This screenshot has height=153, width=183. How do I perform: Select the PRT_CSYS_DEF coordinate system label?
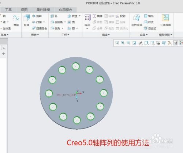click(x=67, y=95)
